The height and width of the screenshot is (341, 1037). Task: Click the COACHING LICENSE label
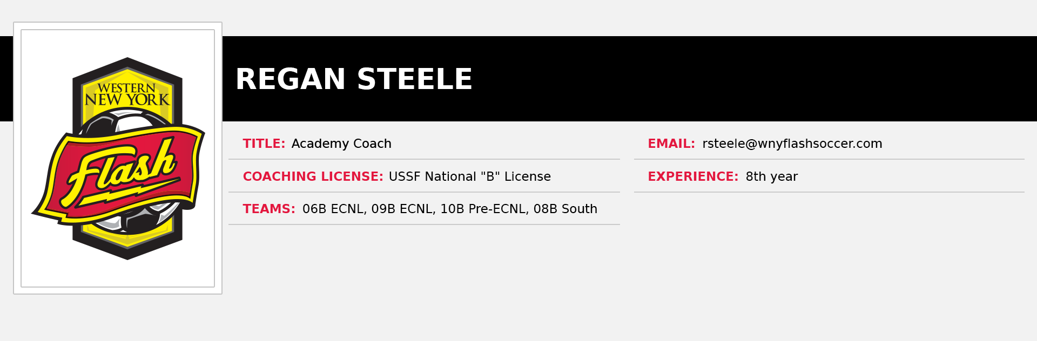click(x=313, y=177)
